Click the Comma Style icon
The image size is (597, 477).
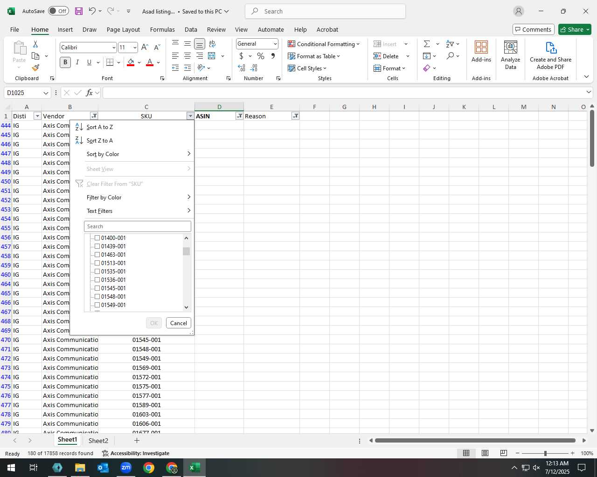tap(273, 56)
